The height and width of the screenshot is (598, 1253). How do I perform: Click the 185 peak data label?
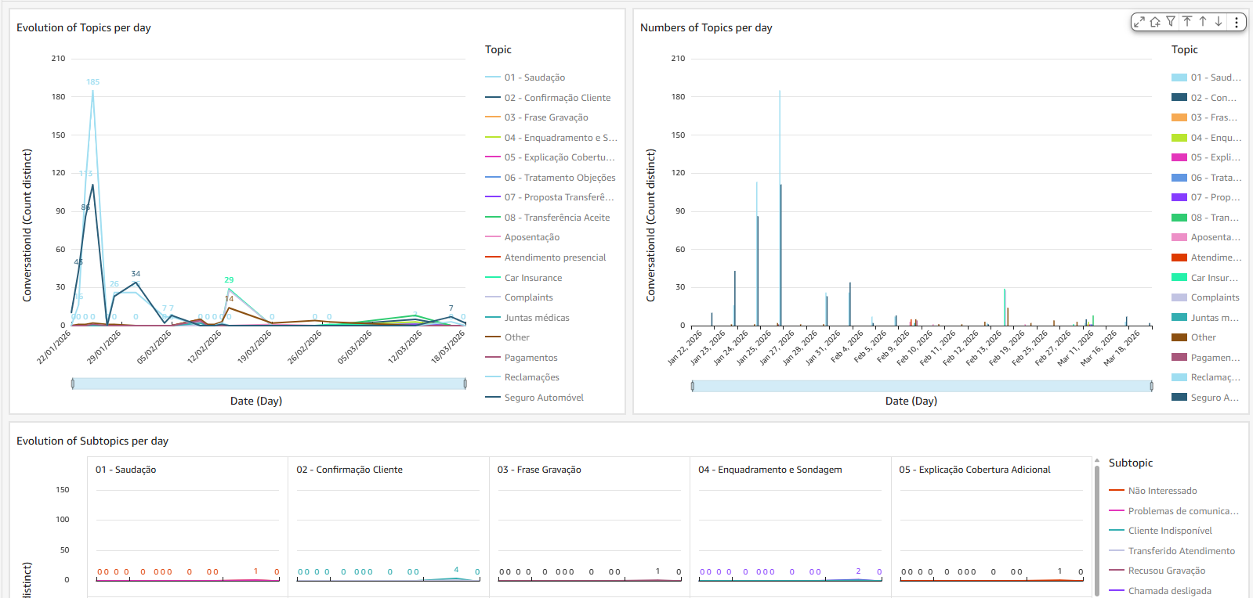tap(92, 82)
